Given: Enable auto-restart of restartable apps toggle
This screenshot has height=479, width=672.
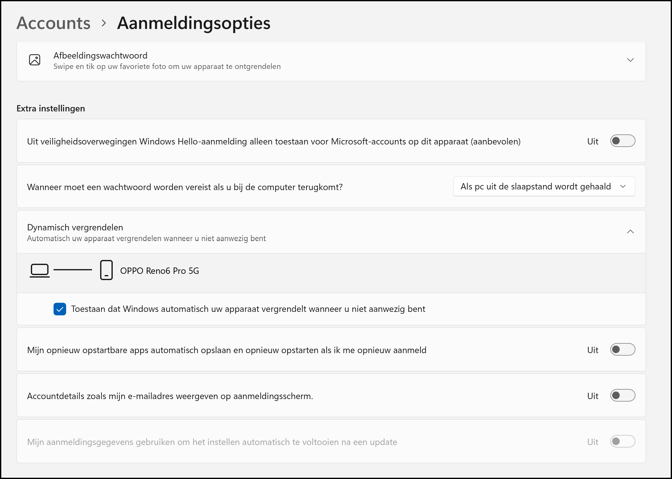Looking at the screenshot, I should click(623, 349).
